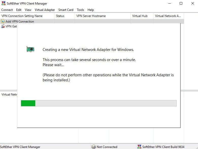The image size is (198, 149).
Task: Click the lower panel 'Virtual Netw' header
Action: tap(9, 95)
